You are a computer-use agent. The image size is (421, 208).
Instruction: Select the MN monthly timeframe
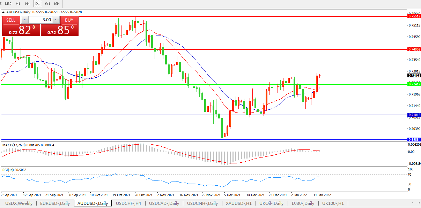click(57, 3)
